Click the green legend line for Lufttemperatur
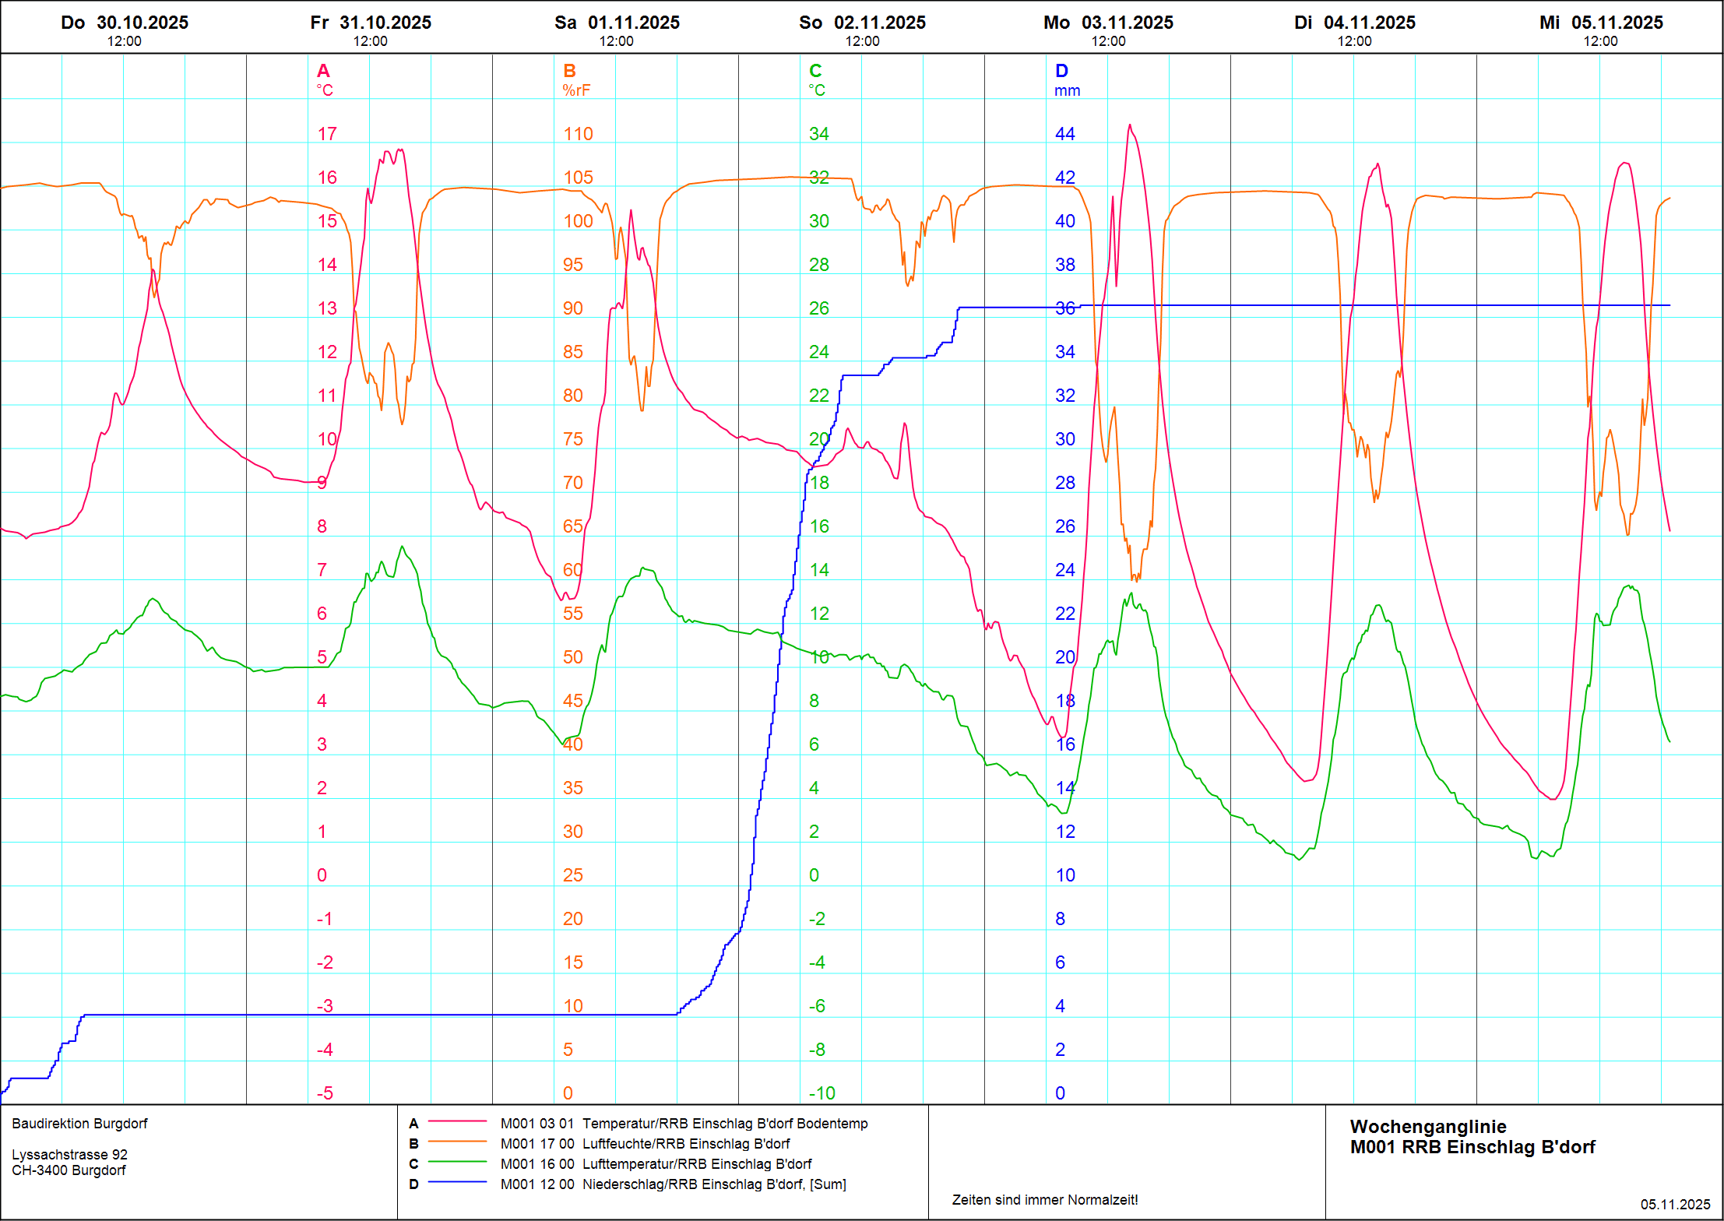Image resolution: width=1724 pixels, height=1221 pixels. 457,1163
